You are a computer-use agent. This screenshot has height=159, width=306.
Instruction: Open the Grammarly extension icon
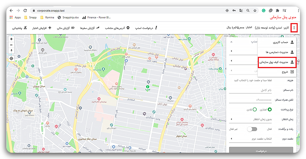[x=264, y=11]
